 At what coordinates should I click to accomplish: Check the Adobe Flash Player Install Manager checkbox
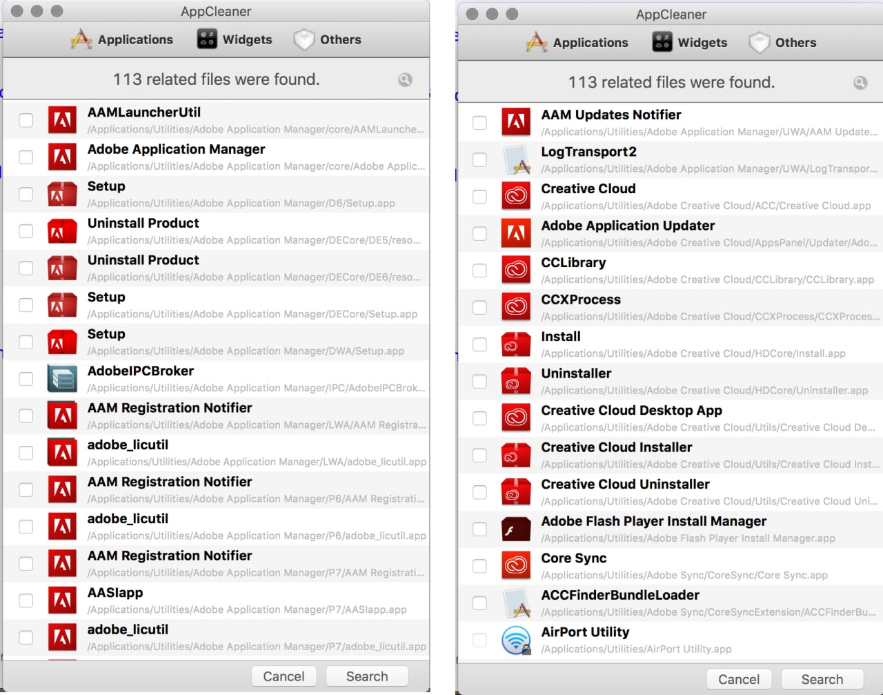click(x=479, y=529)
